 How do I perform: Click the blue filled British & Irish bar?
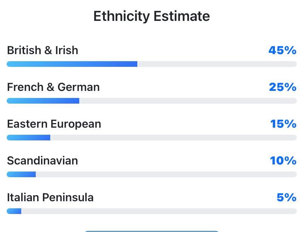pos(72,64)
